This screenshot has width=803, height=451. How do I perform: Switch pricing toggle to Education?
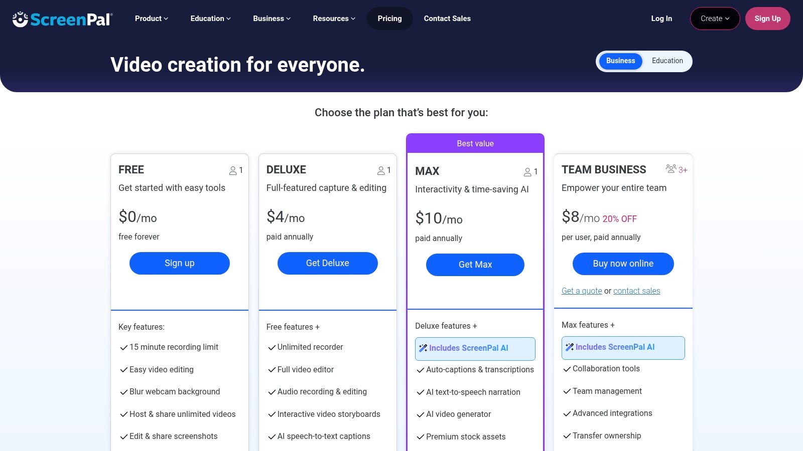(x=667, y=61)
